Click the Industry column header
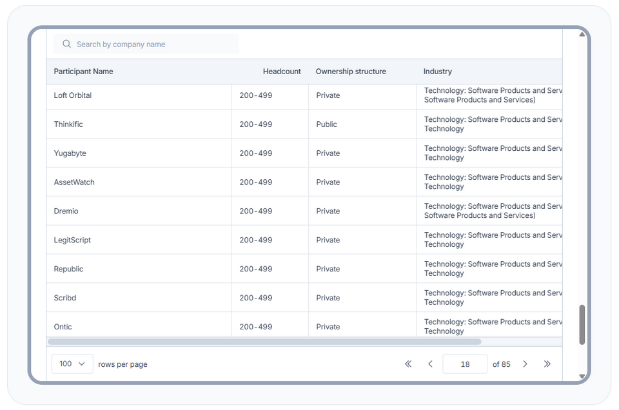This screenshot has height=410, width=619. click(x=438, y=72)
